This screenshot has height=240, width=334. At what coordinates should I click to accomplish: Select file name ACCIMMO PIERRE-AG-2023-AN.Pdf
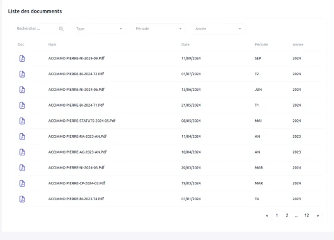(78, 152)
